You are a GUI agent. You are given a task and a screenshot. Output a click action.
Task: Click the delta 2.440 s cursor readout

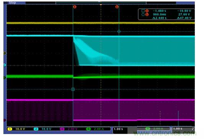tap(160, 18)
